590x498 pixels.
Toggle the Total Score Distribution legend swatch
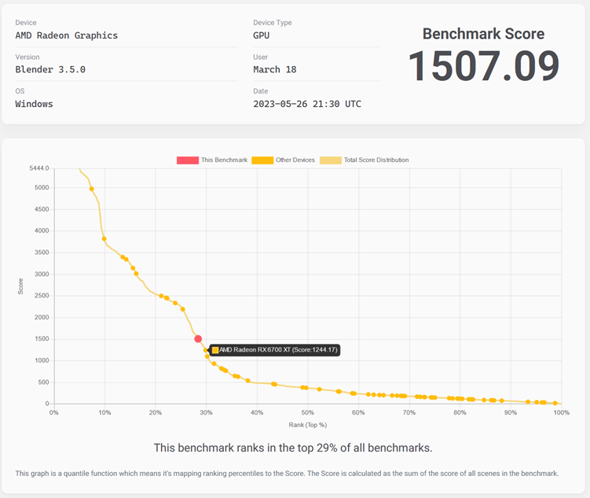(x=330, y=160)
